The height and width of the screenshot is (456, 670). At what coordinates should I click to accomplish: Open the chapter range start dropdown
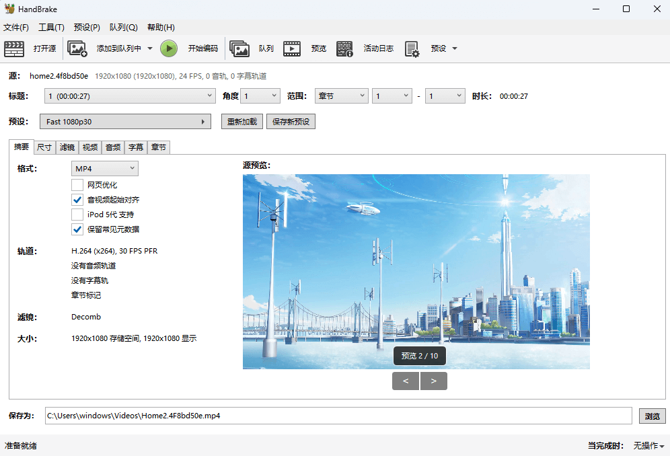392,96
